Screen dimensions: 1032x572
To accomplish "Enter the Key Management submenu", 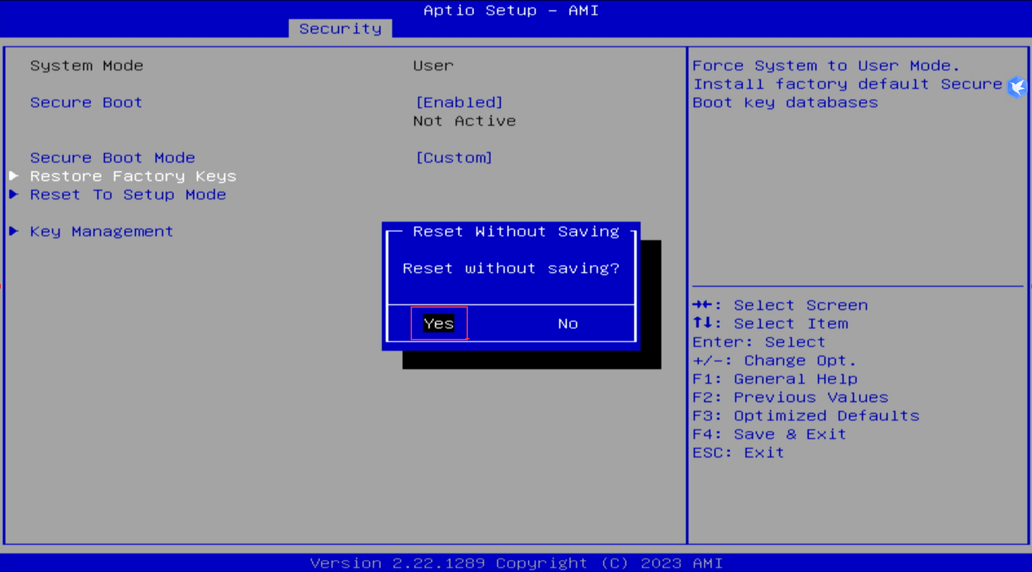I will [102, 232].
